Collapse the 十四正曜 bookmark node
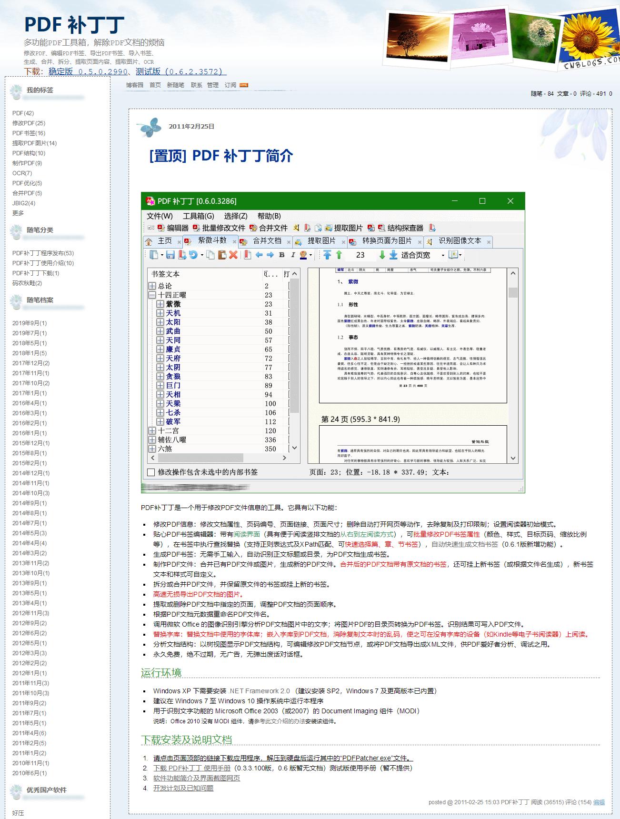This screenshot has height=819, width=620. tap(152, 295)
